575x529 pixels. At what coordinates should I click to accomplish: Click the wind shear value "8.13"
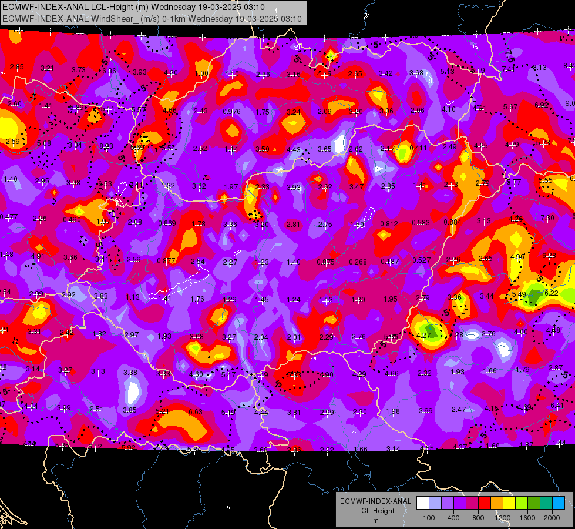[x=539, y=67]
